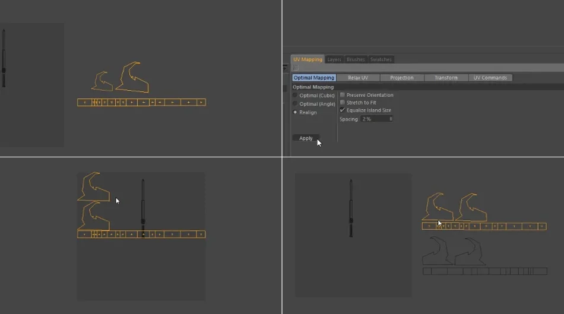The height and width of the screenshot is (314, 564).
Task: Uncheck Equalize Island Size
Action: click(x=343, y=110)
